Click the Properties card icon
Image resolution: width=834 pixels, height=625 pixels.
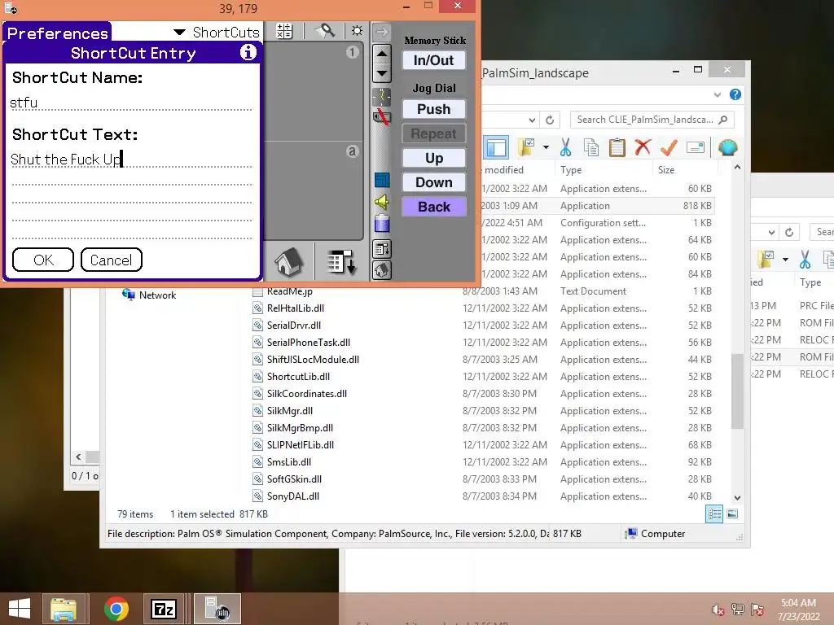click(696, 147)
